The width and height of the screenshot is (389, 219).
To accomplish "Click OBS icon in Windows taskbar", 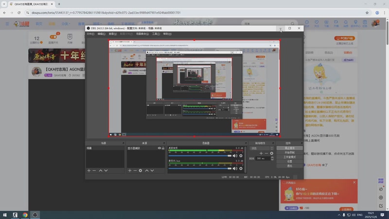I will (35, 215).
